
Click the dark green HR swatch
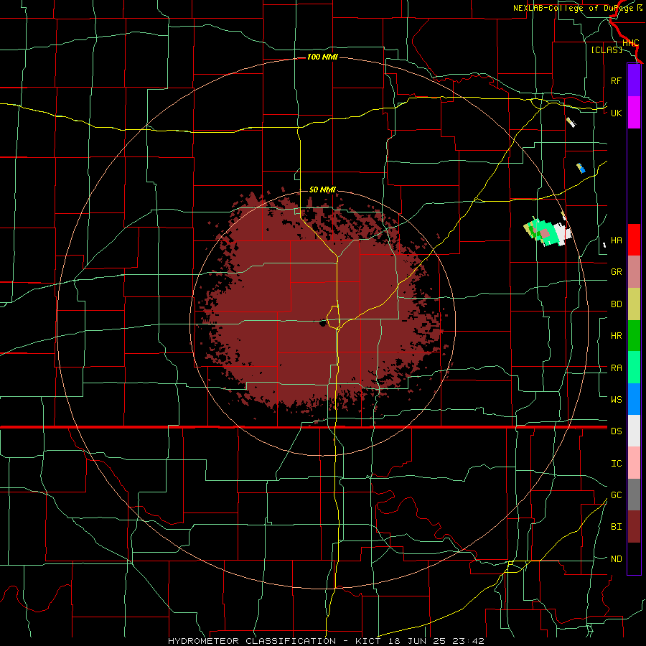tap(634, 335)
